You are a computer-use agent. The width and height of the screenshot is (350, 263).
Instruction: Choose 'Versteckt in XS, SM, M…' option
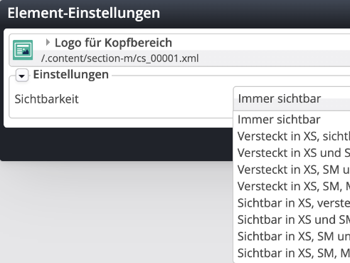tap(294, 186)
